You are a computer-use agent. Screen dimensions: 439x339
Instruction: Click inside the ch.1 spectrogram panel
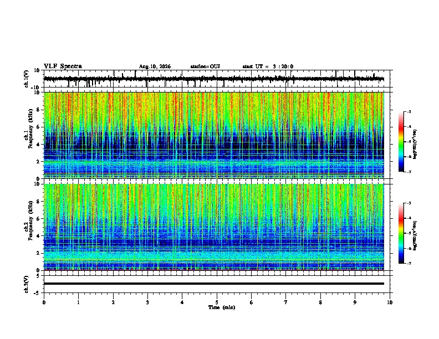213,135
